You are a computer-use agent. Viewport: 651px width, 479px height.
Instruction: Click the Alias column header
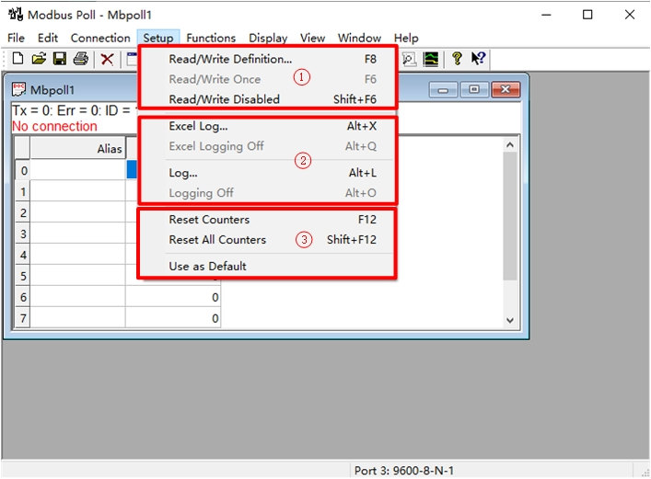click(x=77, y=148)
